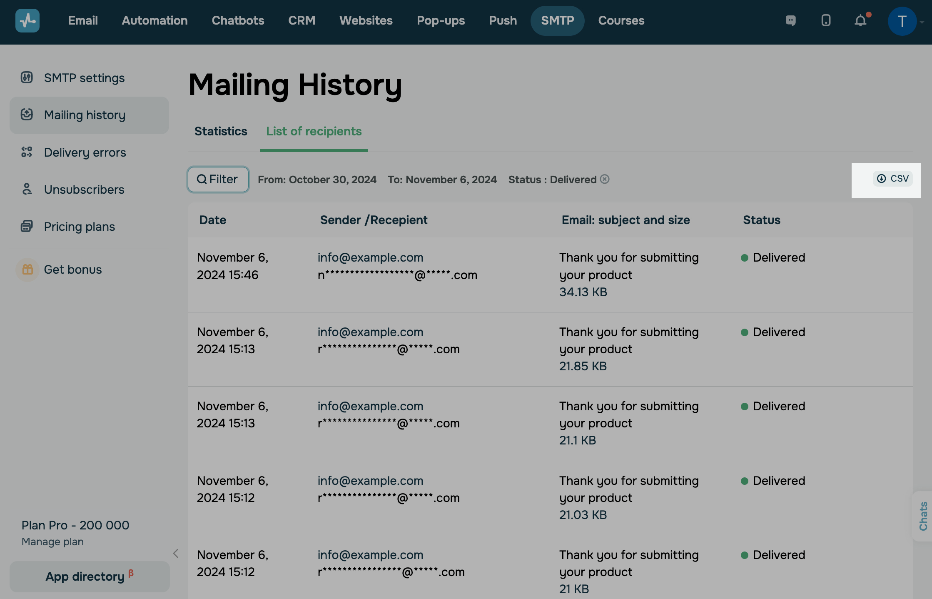Open the CRM menu item

[302, 20]
